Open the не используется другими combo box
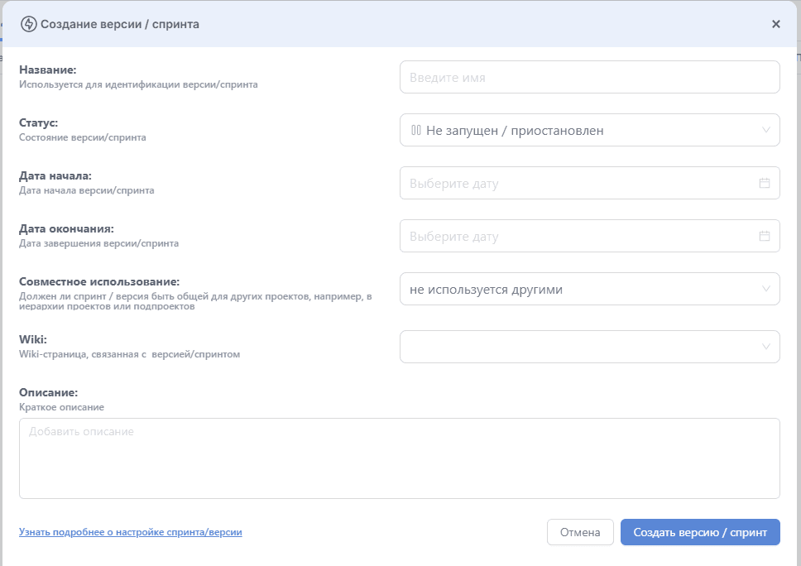Image resolution: width=801 pixels, height=566 pixels. pos(589,289)
